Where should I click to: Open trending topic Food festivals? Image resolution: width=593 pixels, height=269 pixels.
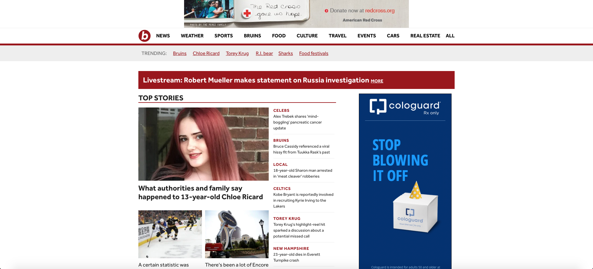[x=313, y=53]
